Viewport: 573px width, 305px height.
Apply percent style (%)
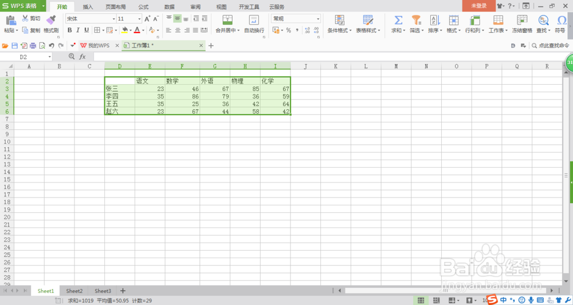(x=288, y=30)
